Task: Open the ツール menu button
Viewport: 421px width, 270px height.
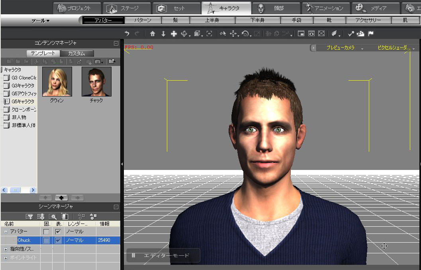Action: (41, 21)
